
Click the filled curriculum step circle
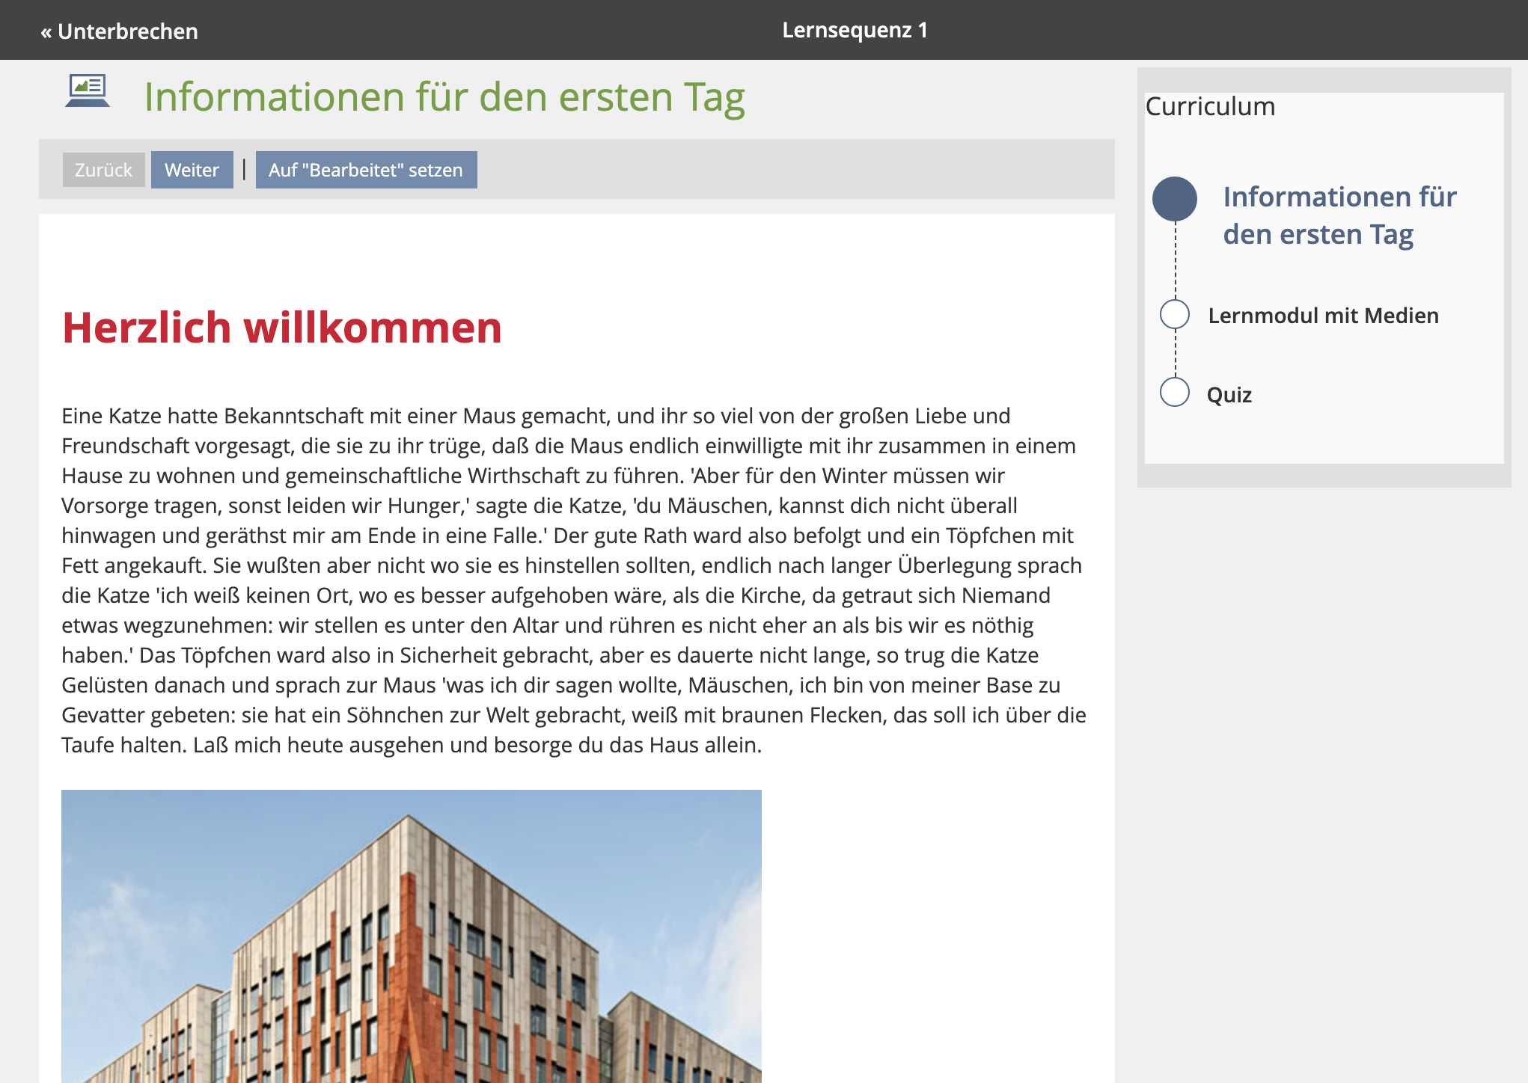(x=1174, y=199)
